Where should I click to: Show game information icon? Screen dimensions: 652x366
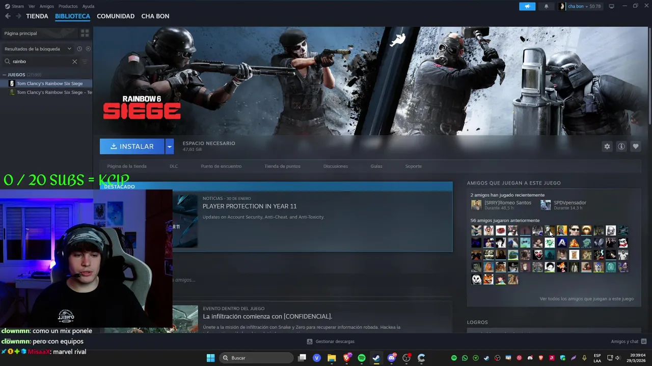coord(621,146)
